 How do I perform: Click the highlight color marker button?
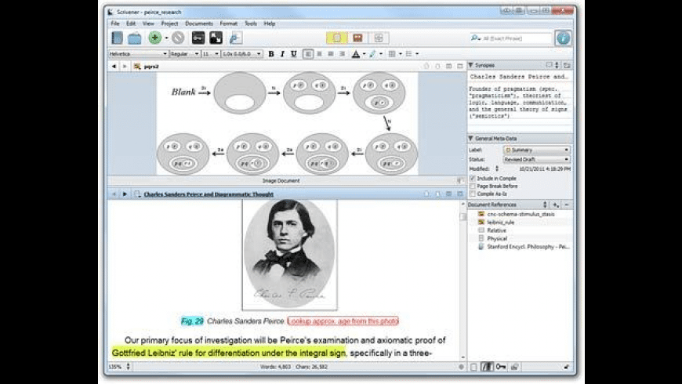(x=373, y=54)
